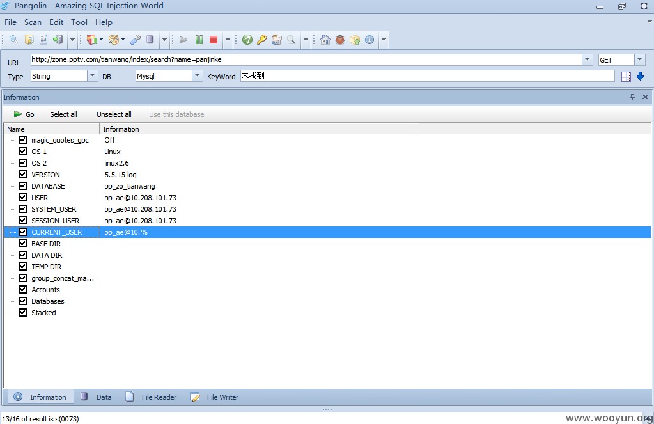The width and height of the screenshot is (654, 424).
Task: Open toolbar options arrow after stop button
Action: click(x=228, y=40)
